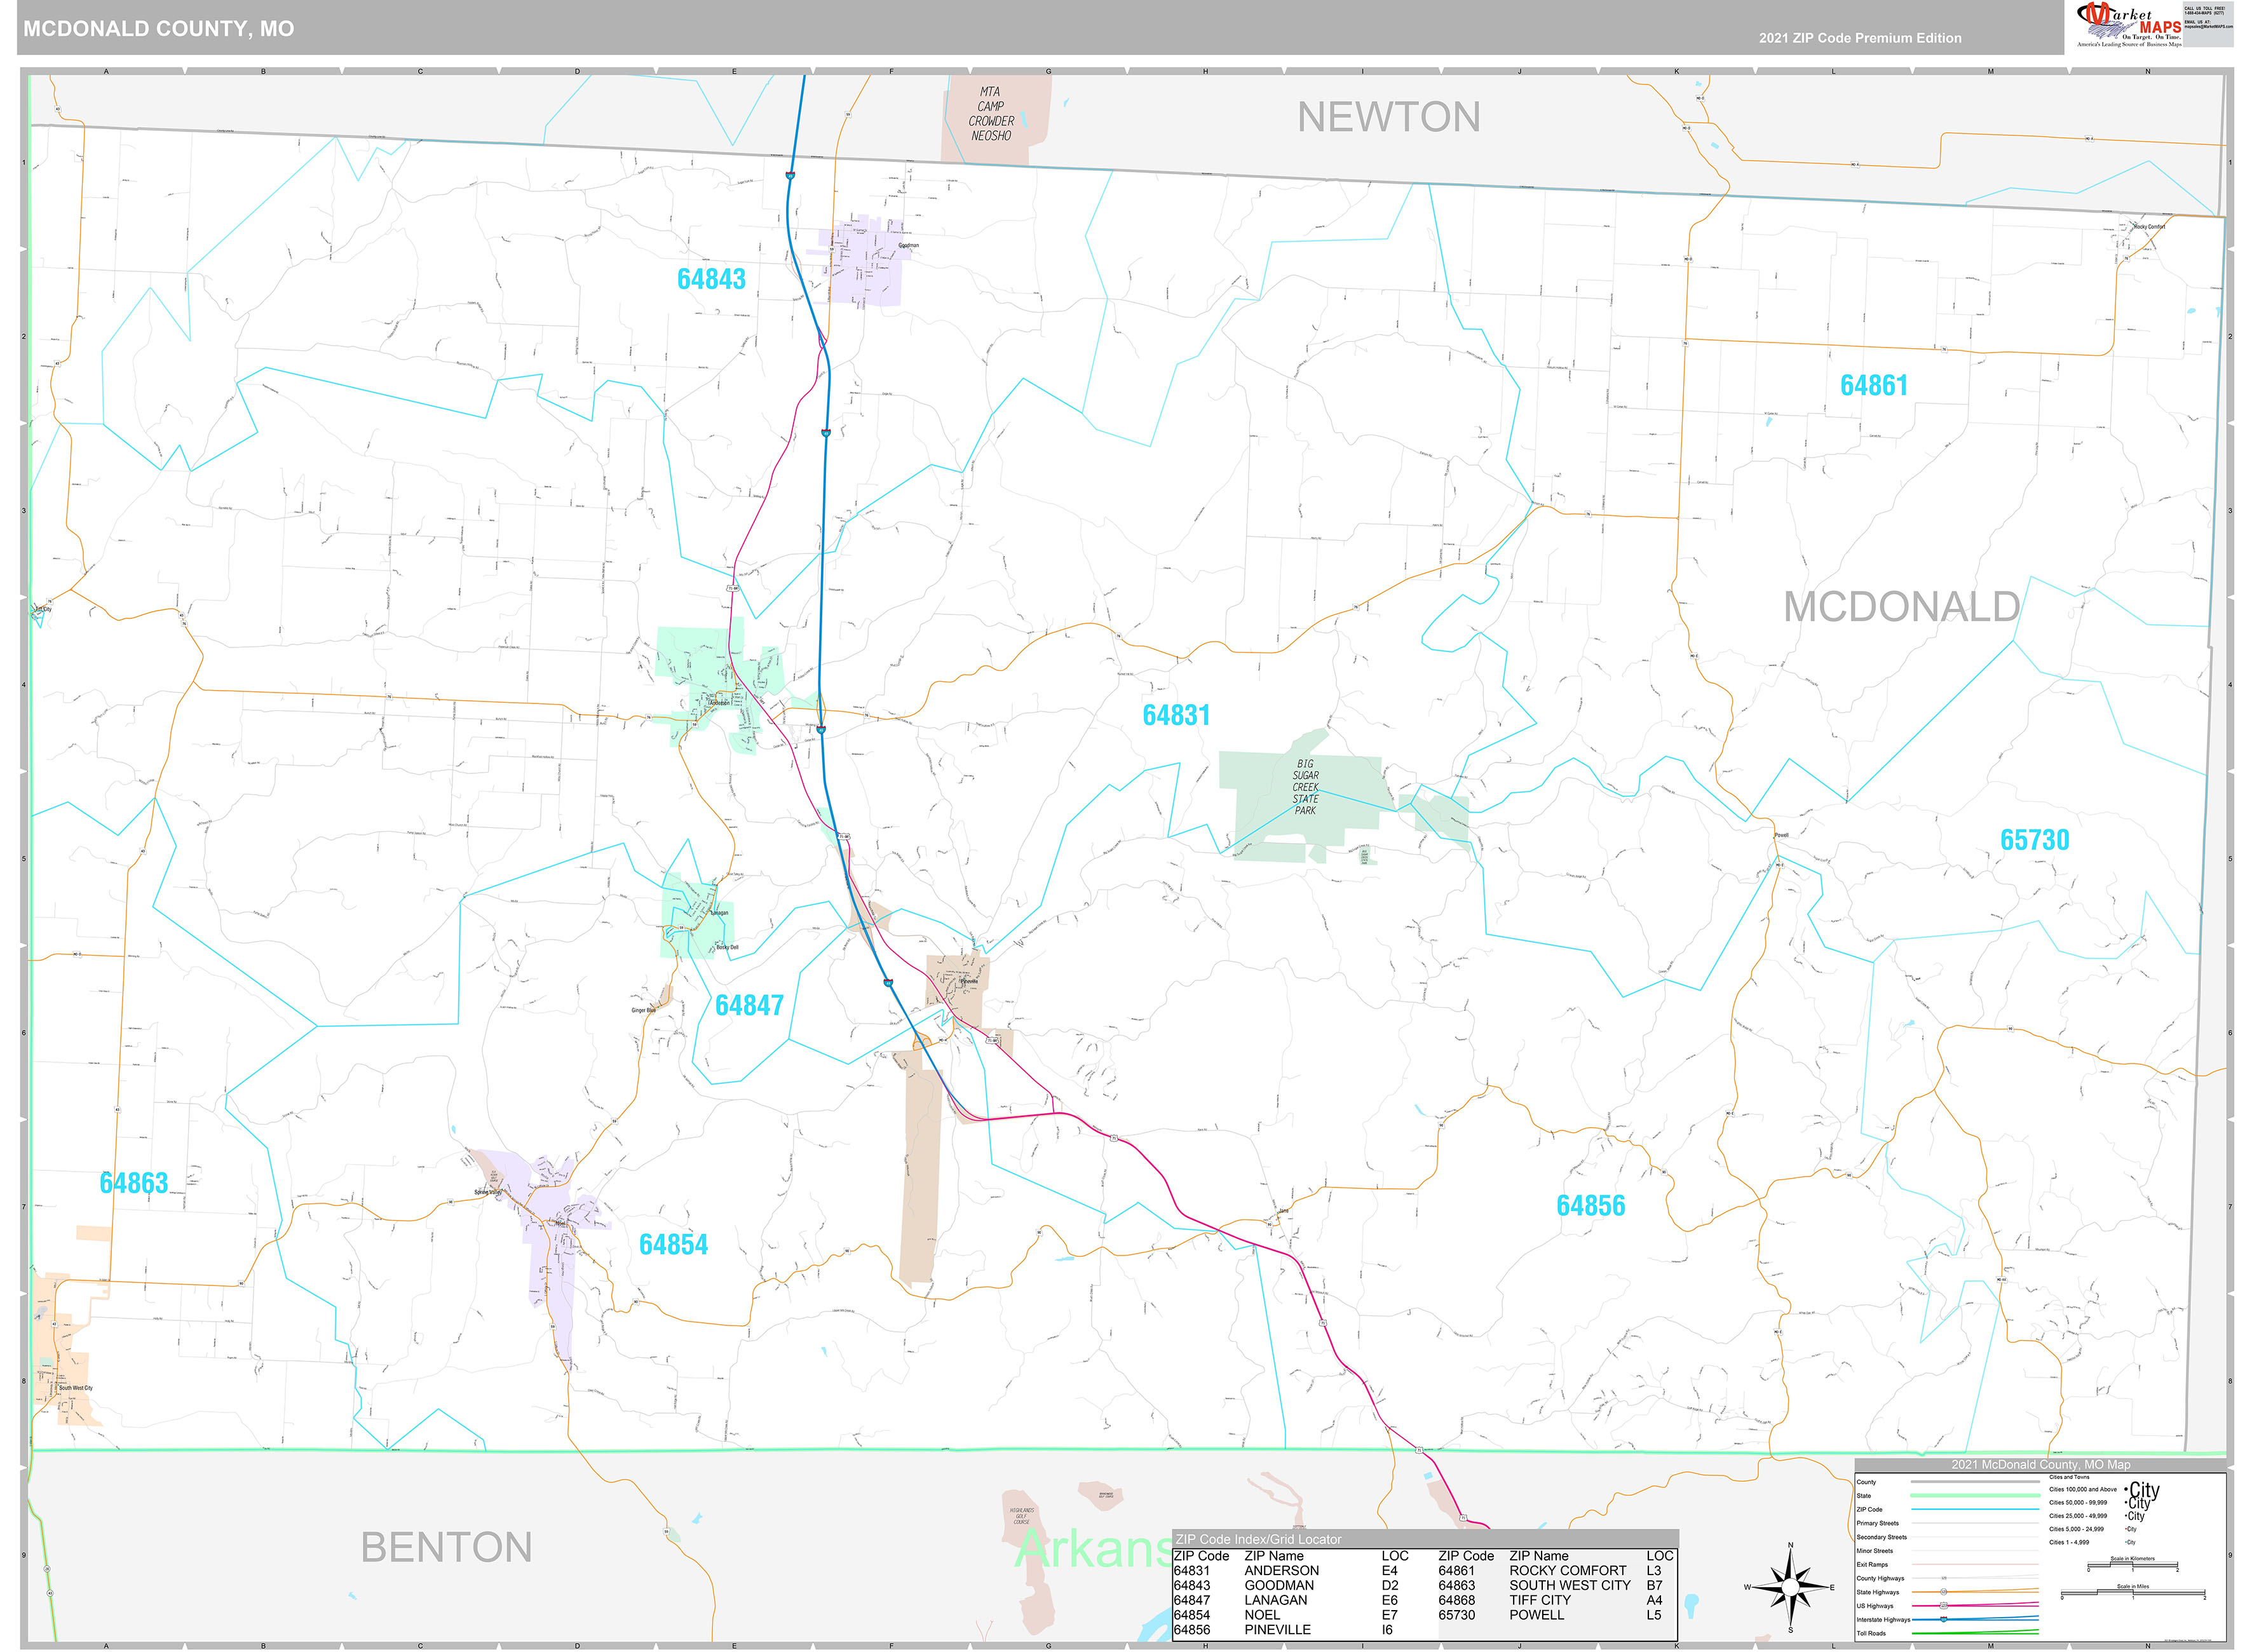Click LANAGAN in the ZIP index table
Viewport: 2245px width, 1652px height.
(x=1275, y=1600)
